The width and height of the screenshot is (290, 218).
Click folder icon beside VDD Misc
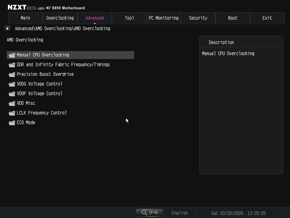pos(12,103)
